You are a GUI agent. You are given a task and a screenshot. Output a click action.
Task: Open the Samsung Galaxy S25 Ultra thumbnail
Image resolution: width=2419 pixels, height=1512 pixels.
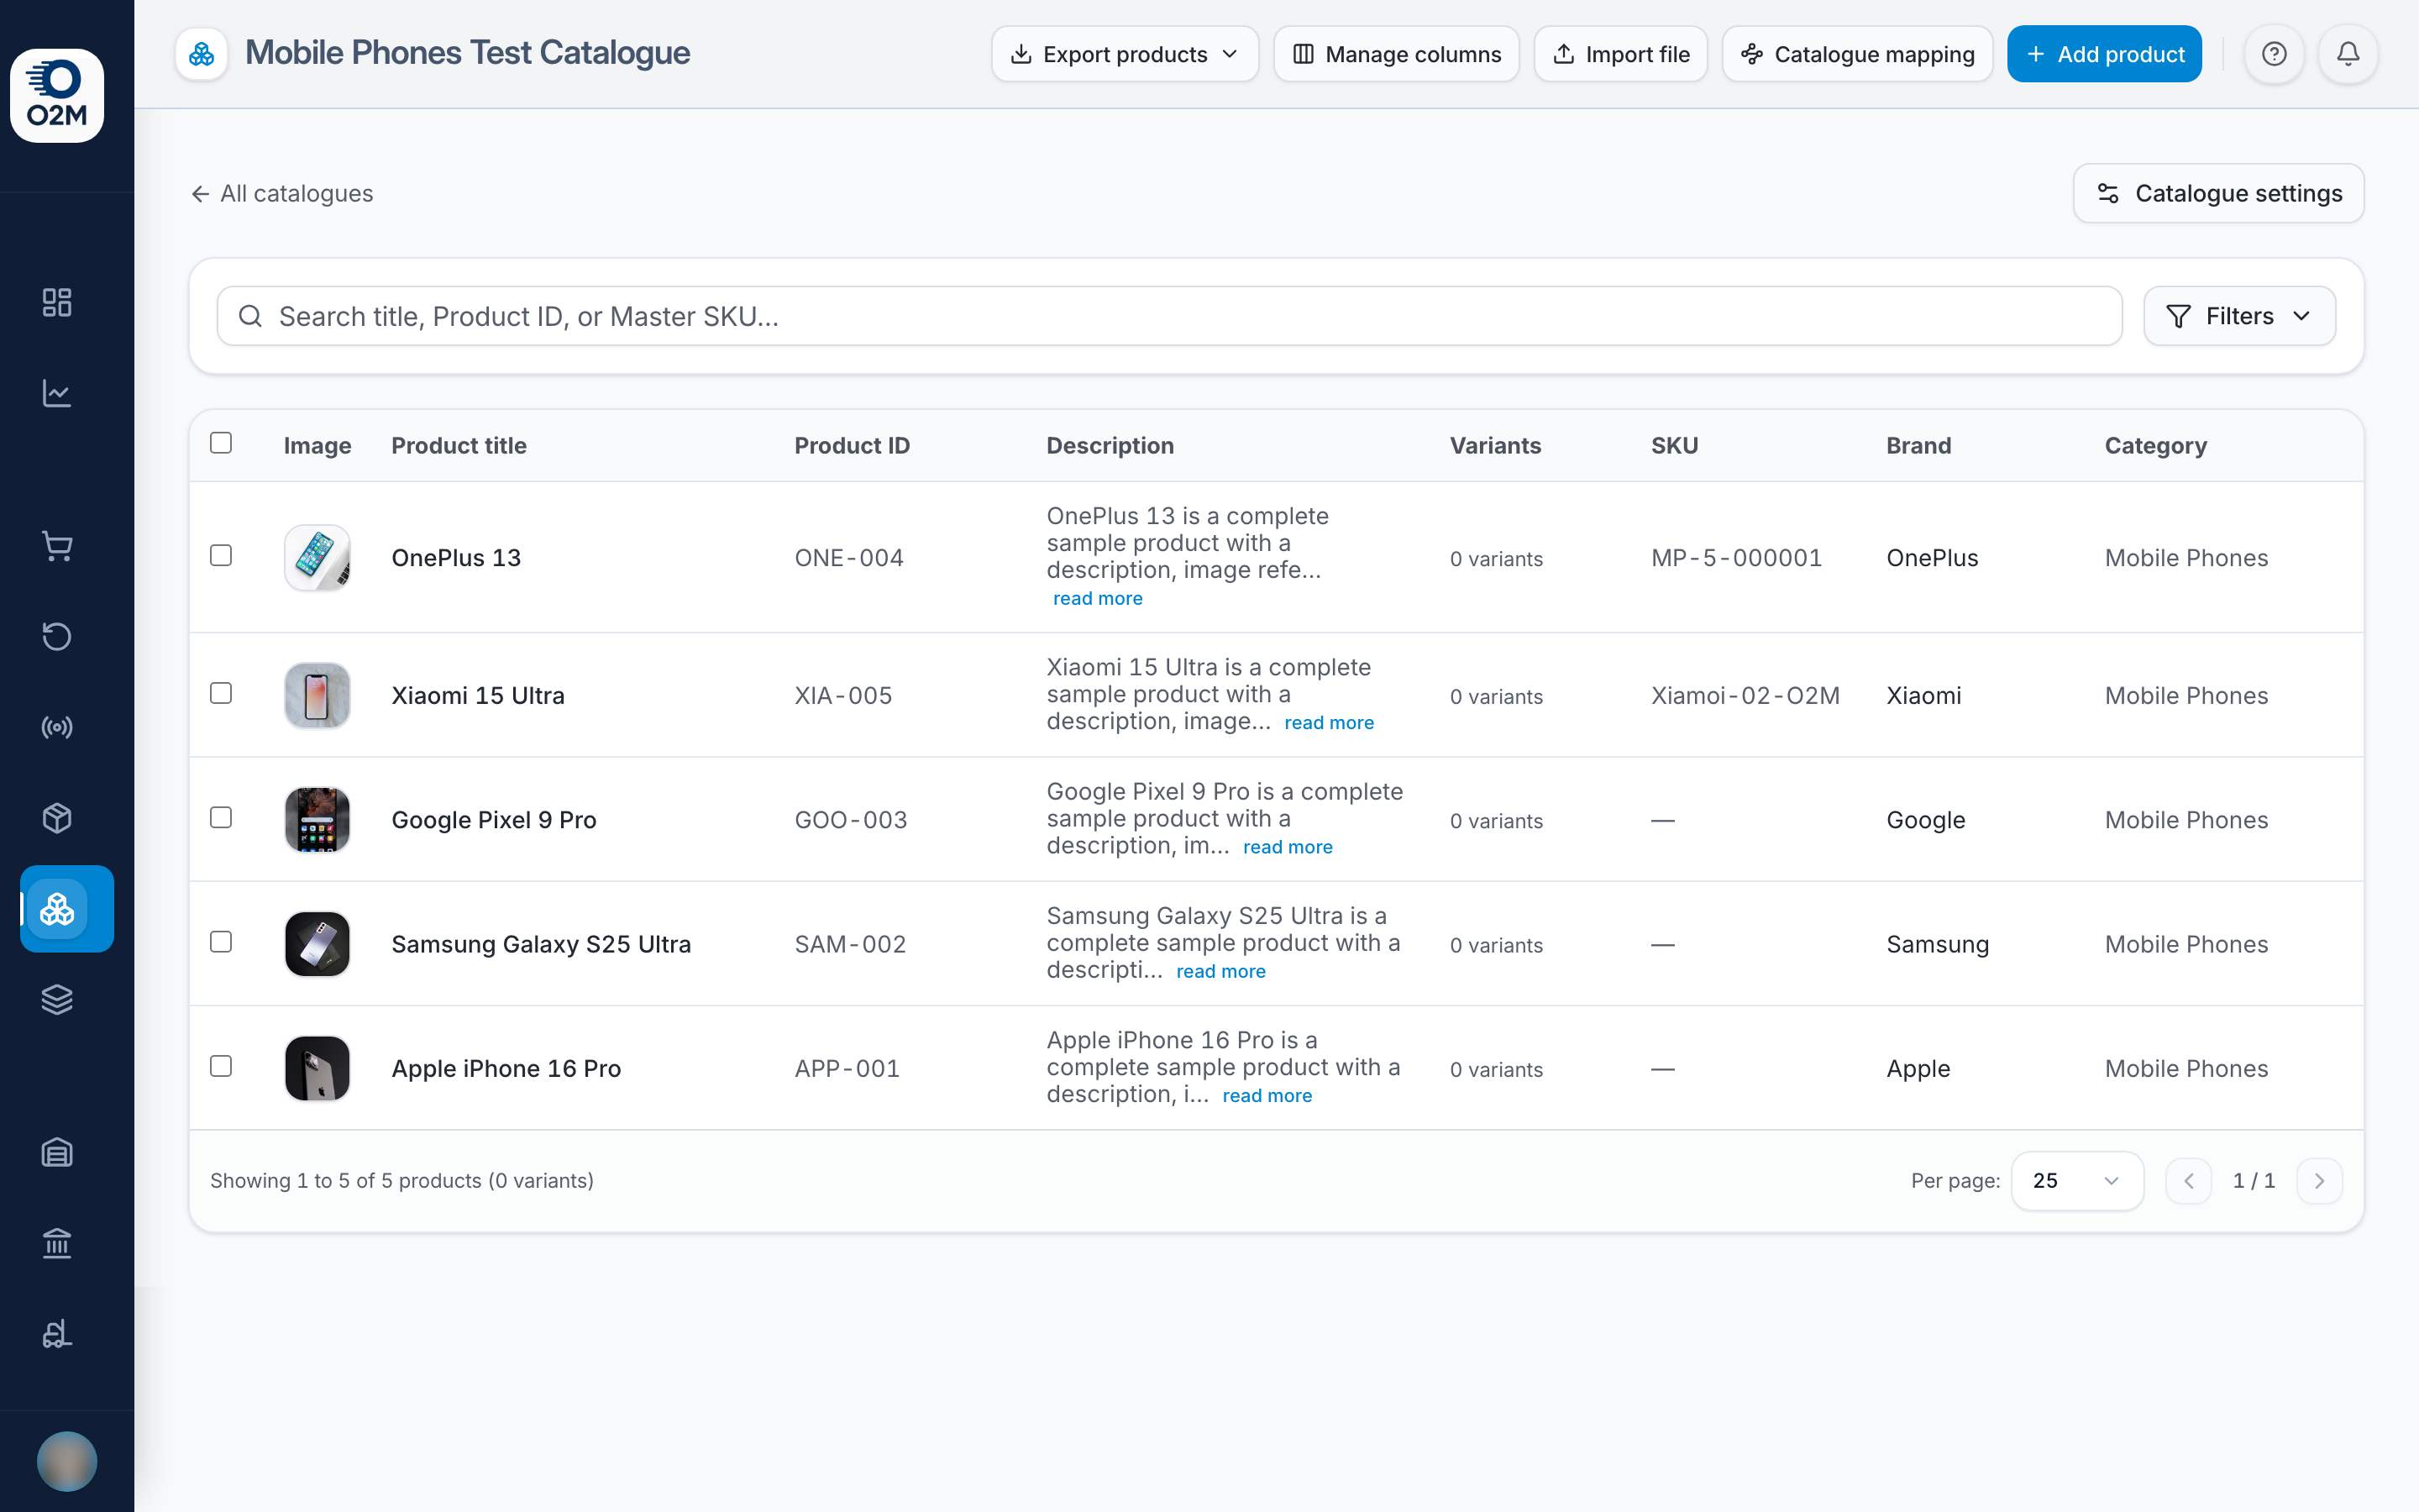point(317,943)
